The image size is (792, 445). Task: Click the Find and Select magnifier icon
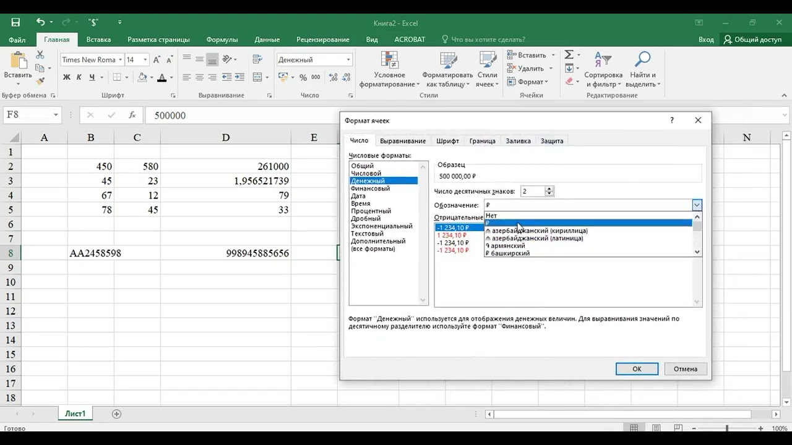[643, 60]
